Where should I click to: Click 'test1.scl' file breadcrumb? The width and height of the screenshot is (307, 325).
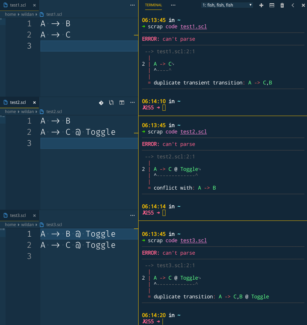point(54,14)
